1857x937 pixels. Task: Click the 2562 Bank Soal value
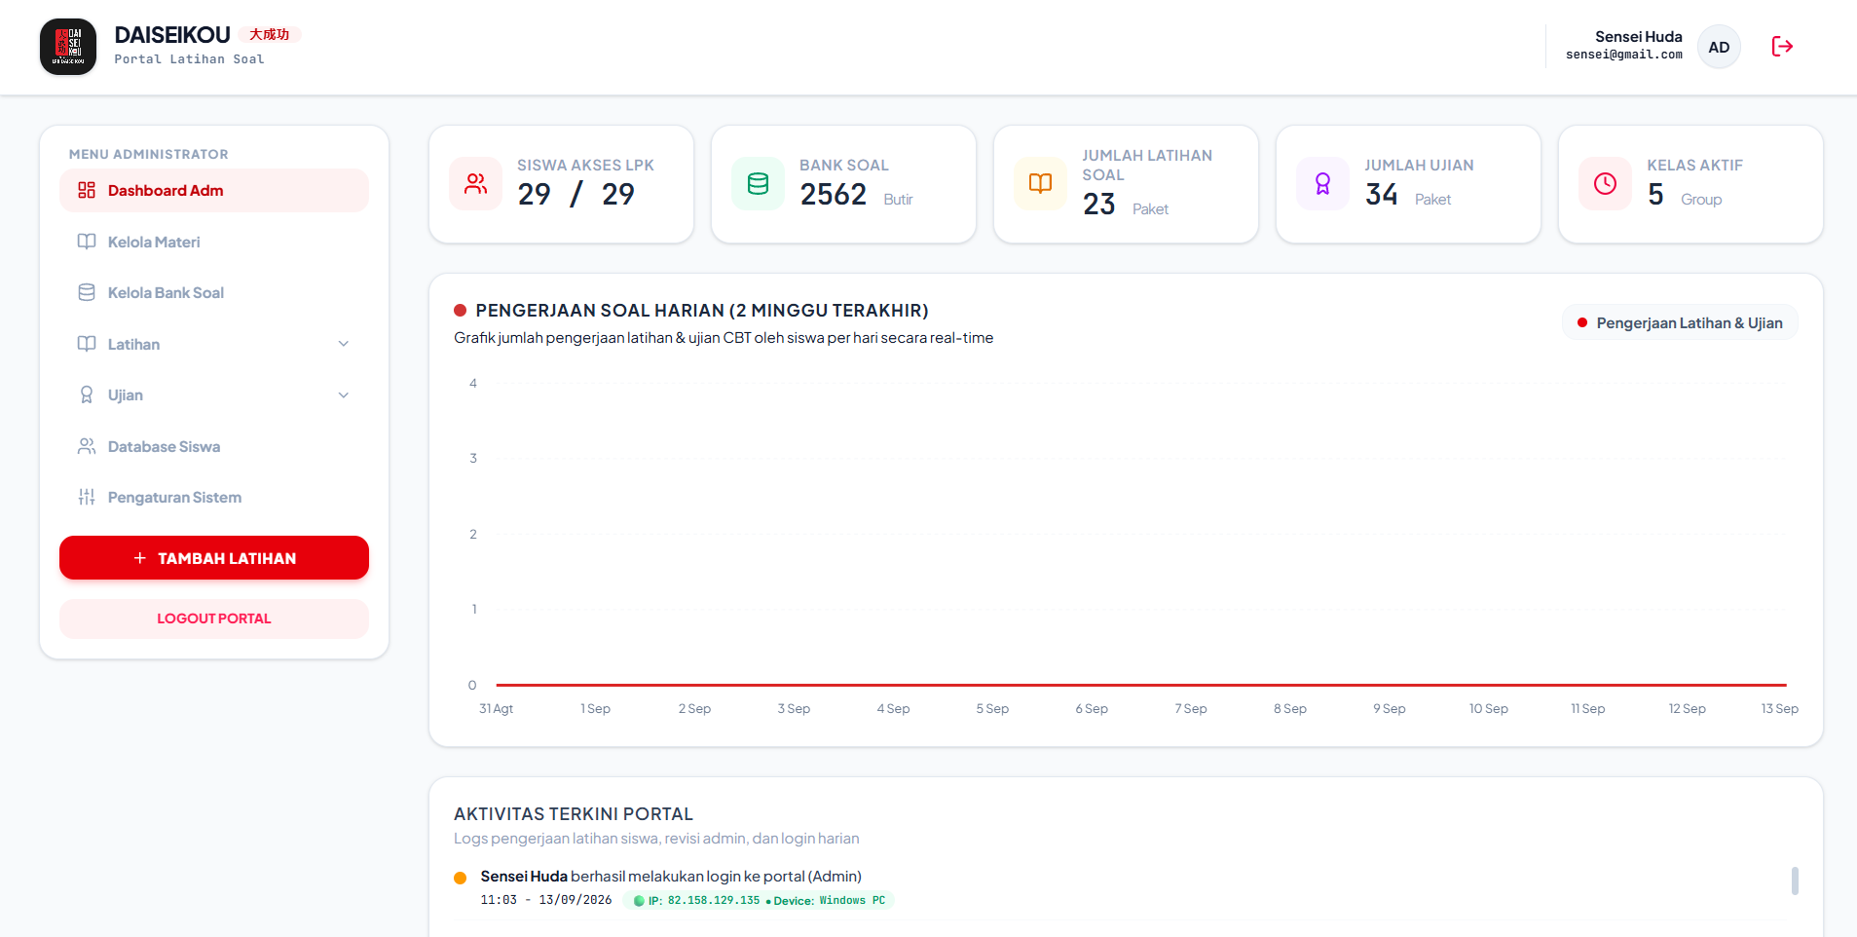[x=834, y=195]
